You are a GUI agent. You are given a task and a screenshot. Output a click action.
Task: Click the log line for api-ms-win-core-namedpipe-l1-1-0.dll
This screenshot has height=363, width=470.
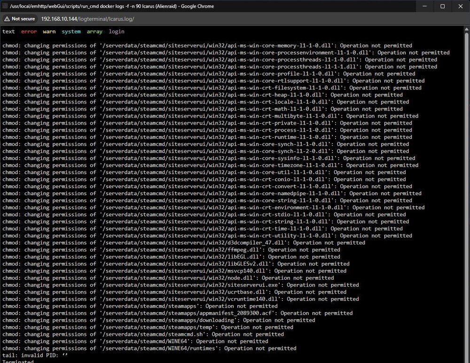[x=212, y=194]
